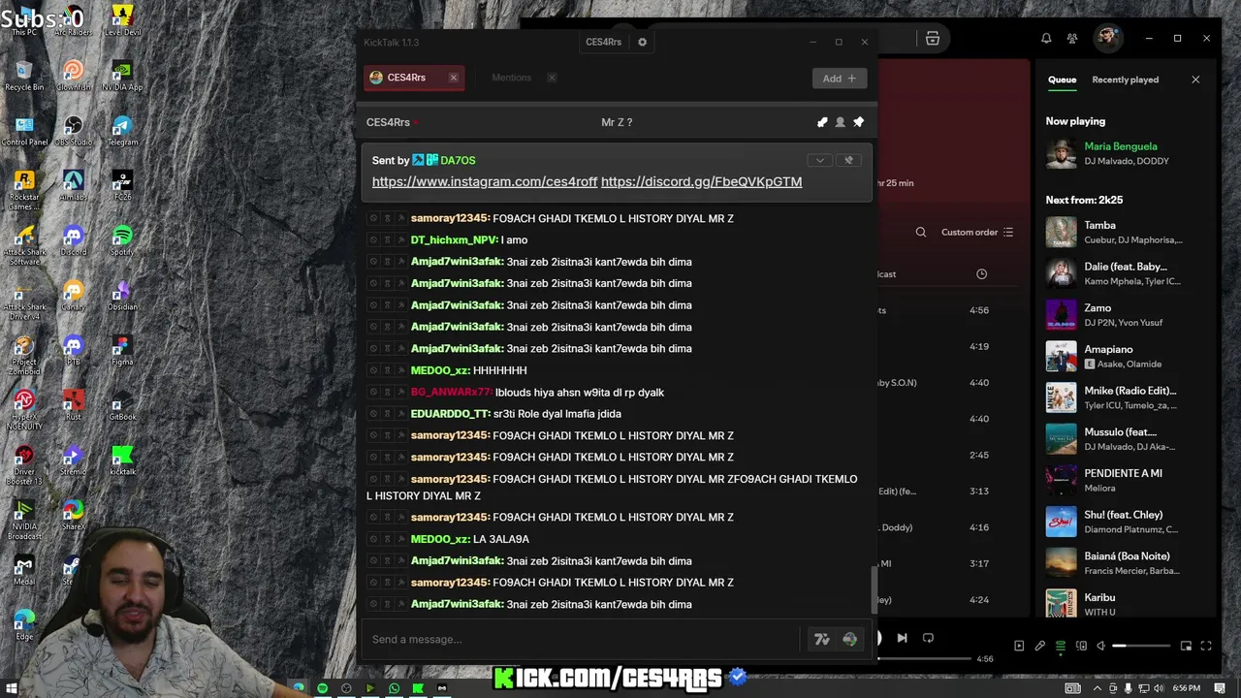This screenshot has width=1241, height=698.
Task: Open Spotify friend activity icon
Action: pos(1072,38)
